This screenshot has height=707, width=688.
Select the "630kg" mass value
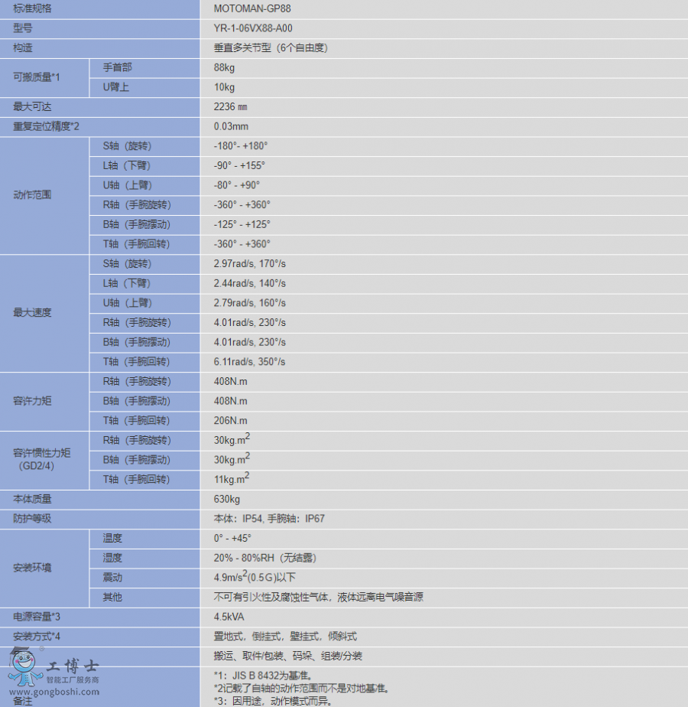coord(226,499)
